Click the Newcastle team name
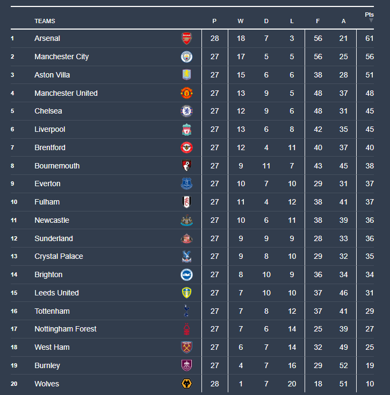Viewport: 390px width, 395px height. (52, 220)
